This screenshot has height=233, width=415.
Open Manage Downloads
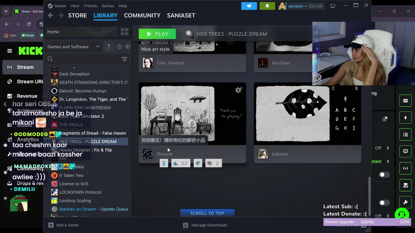click(205, 225)
